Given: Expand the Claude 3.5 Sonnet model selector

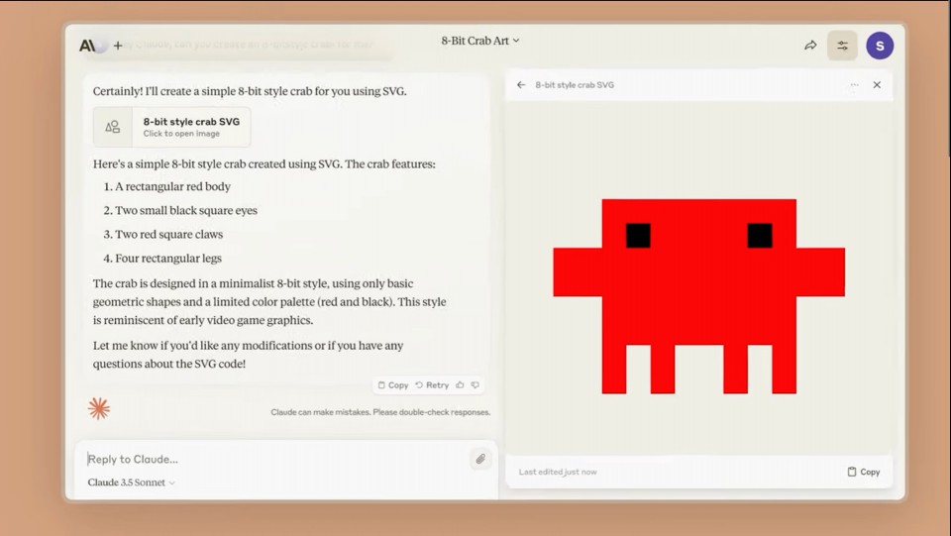Looking at the screenshot, I should coord(131,482).
